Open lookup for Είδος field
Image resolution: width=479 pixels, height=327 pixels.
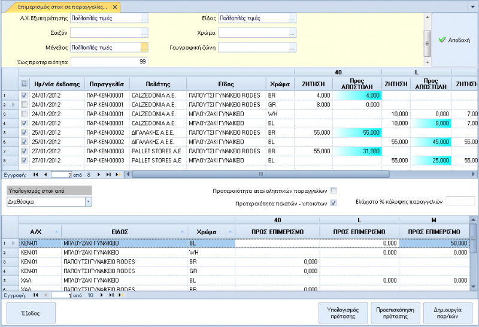tap(292, 19)
